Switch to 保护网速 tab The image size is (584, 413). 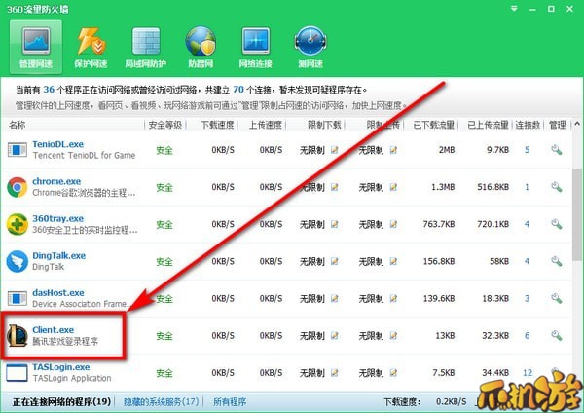click(x=91, y=48)
